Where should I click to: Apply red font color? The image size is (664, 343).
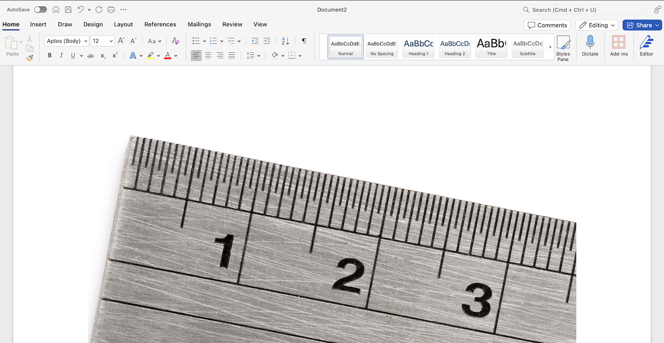(x=168, y=56)
